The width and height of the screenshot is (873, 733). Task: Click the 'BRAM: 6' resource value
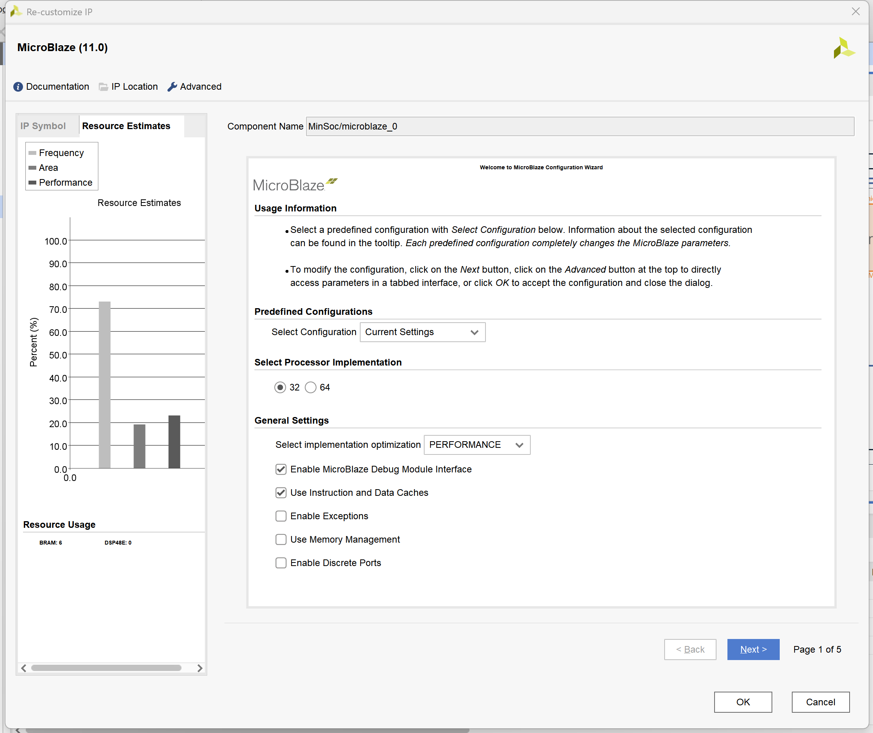pos(51,542)
